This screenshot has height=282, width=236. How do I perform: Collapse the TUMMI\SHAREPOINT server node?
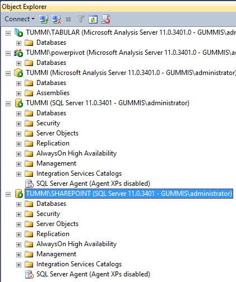coord(8,194)
